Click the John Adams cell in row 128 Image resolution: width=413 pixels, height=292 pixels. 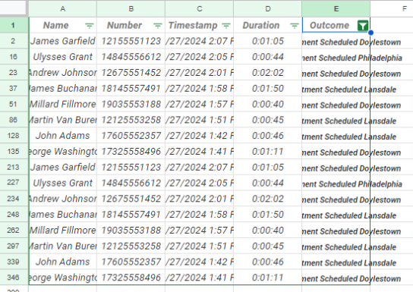pyautogui.click(x=63, y=136)
